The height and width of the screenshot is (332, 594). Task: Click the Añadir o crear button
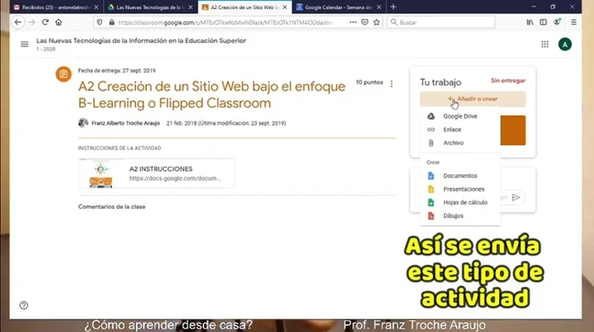[x=473, y=98]
